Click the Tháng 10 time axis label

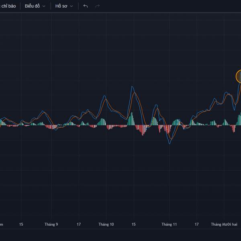point(106,225)
